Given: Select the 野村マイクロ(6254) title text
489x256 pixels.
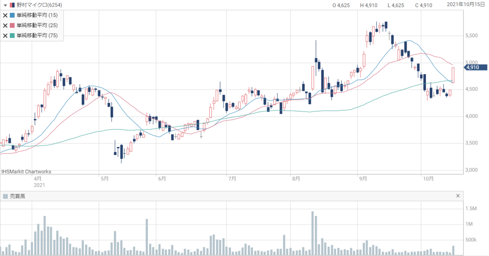Looking at the screenshot, I should pyautogui.click(x=39, y=5).
